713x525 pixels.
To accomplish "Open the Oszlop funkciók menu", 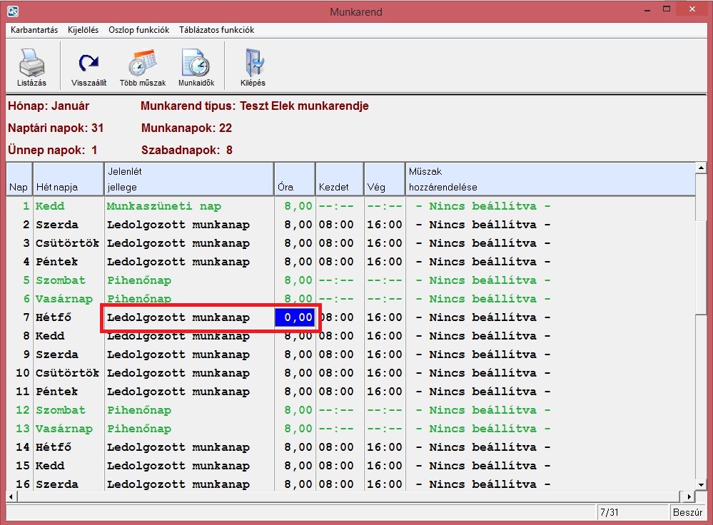I will (138, 30).
